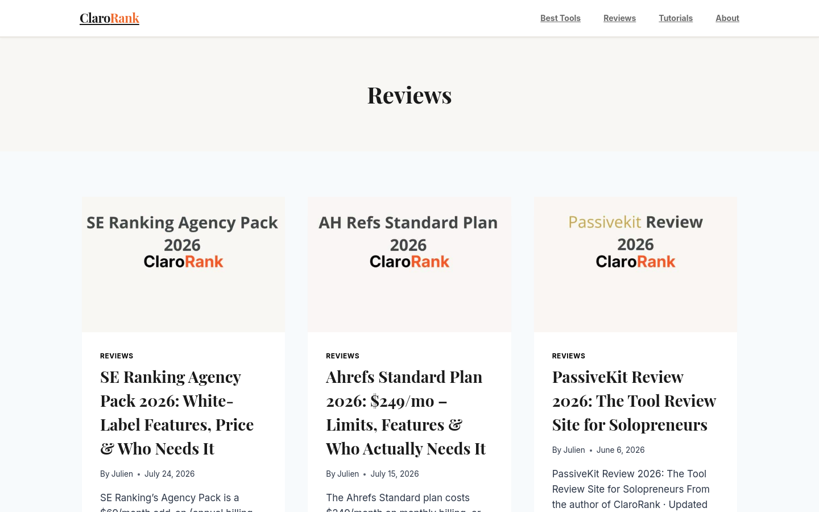This screenshot has width=819, height=512.
Task: Click excerpt starting 'SE Ranking's Agency Pack is a'
Action: [176, 502]
